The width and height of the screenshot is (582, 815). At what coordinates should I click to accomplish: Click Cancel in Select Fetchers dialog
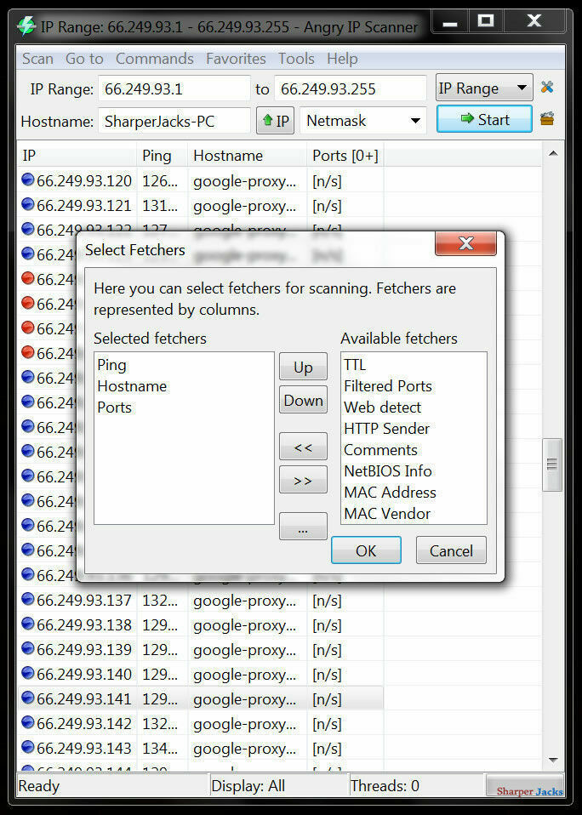tap(451, 550)
